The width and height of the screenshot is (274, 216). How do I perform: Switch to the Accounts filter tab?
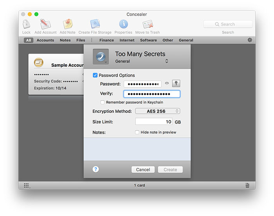point(45,40)
